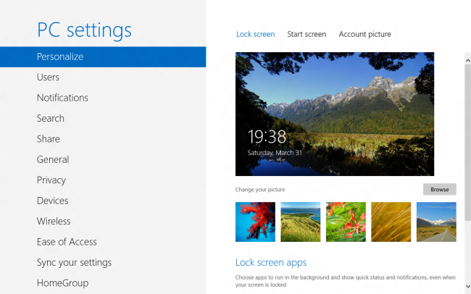The image size is (471, 294).
Task: Click the Lock screen apps heading
Action: pyautogui.click(x=271, y=262)
